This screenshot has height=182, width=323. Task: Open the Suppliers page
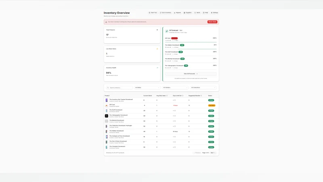pos(188,13)
